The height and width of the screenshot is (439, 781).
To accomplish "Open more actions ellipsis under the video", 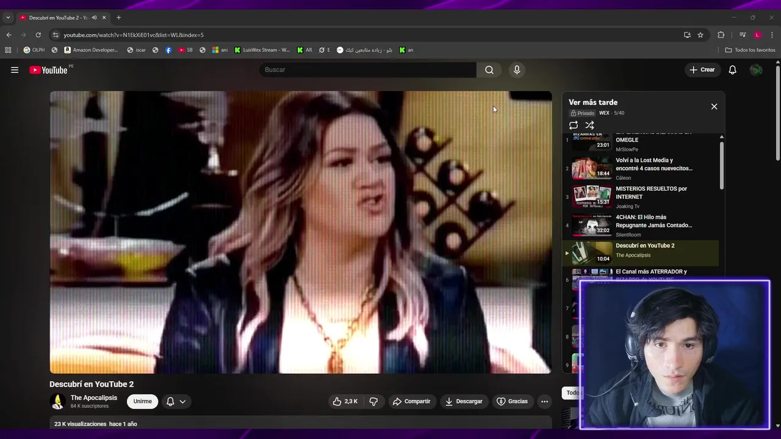I will click(544, 401).
